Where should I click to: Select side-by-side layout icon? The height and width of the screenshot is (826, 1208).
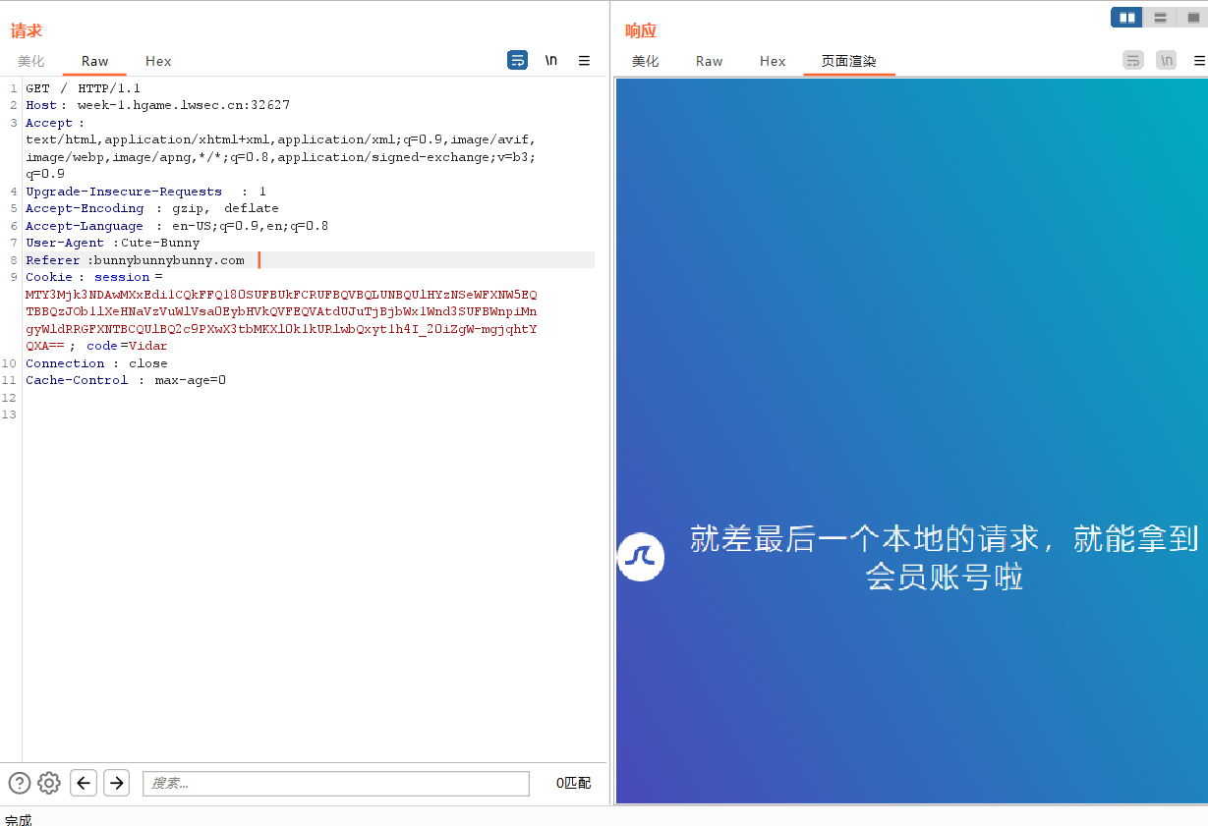pos(1126,18)
